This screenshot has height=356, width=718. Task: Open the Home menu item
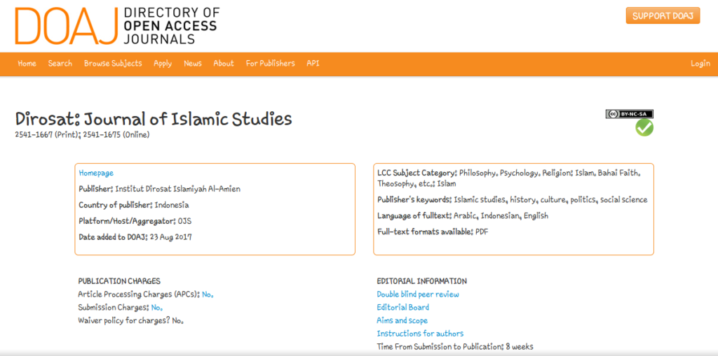(27, 64)
